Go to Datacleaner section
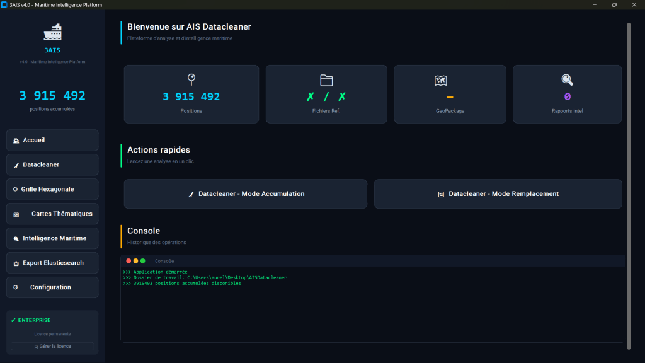The image size is (645, 363). pos(52,164)
